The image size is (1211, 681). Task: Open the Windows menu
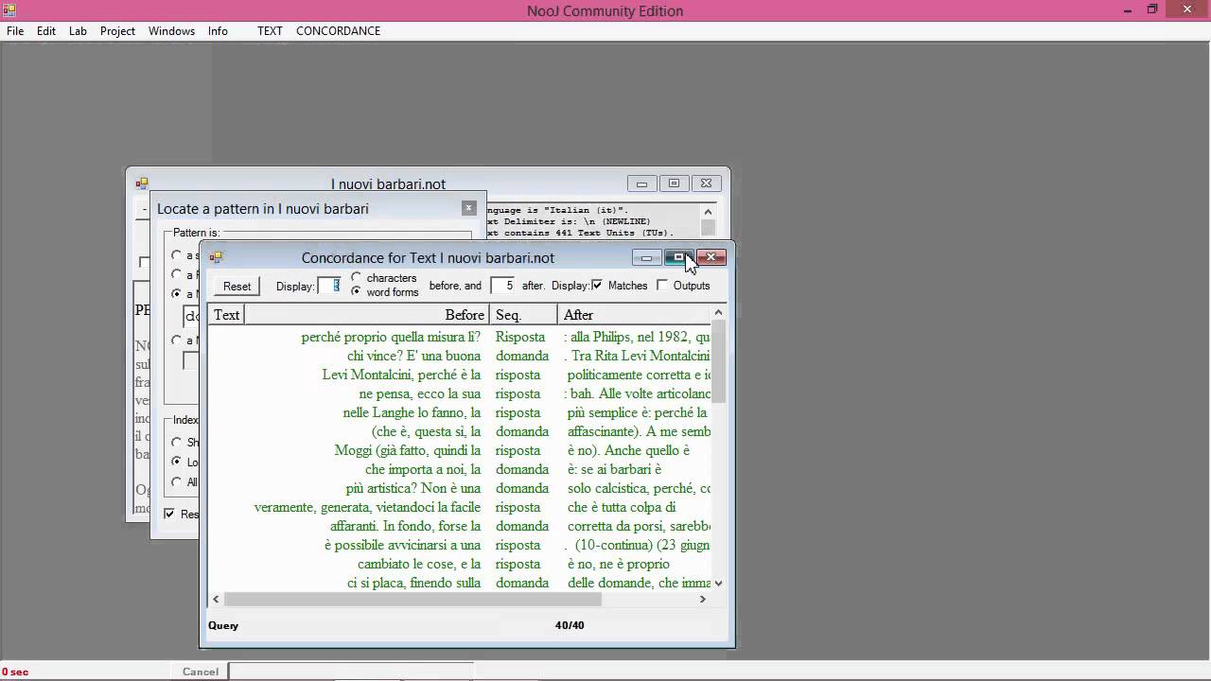pyautogui.click(x=171, y=30)
